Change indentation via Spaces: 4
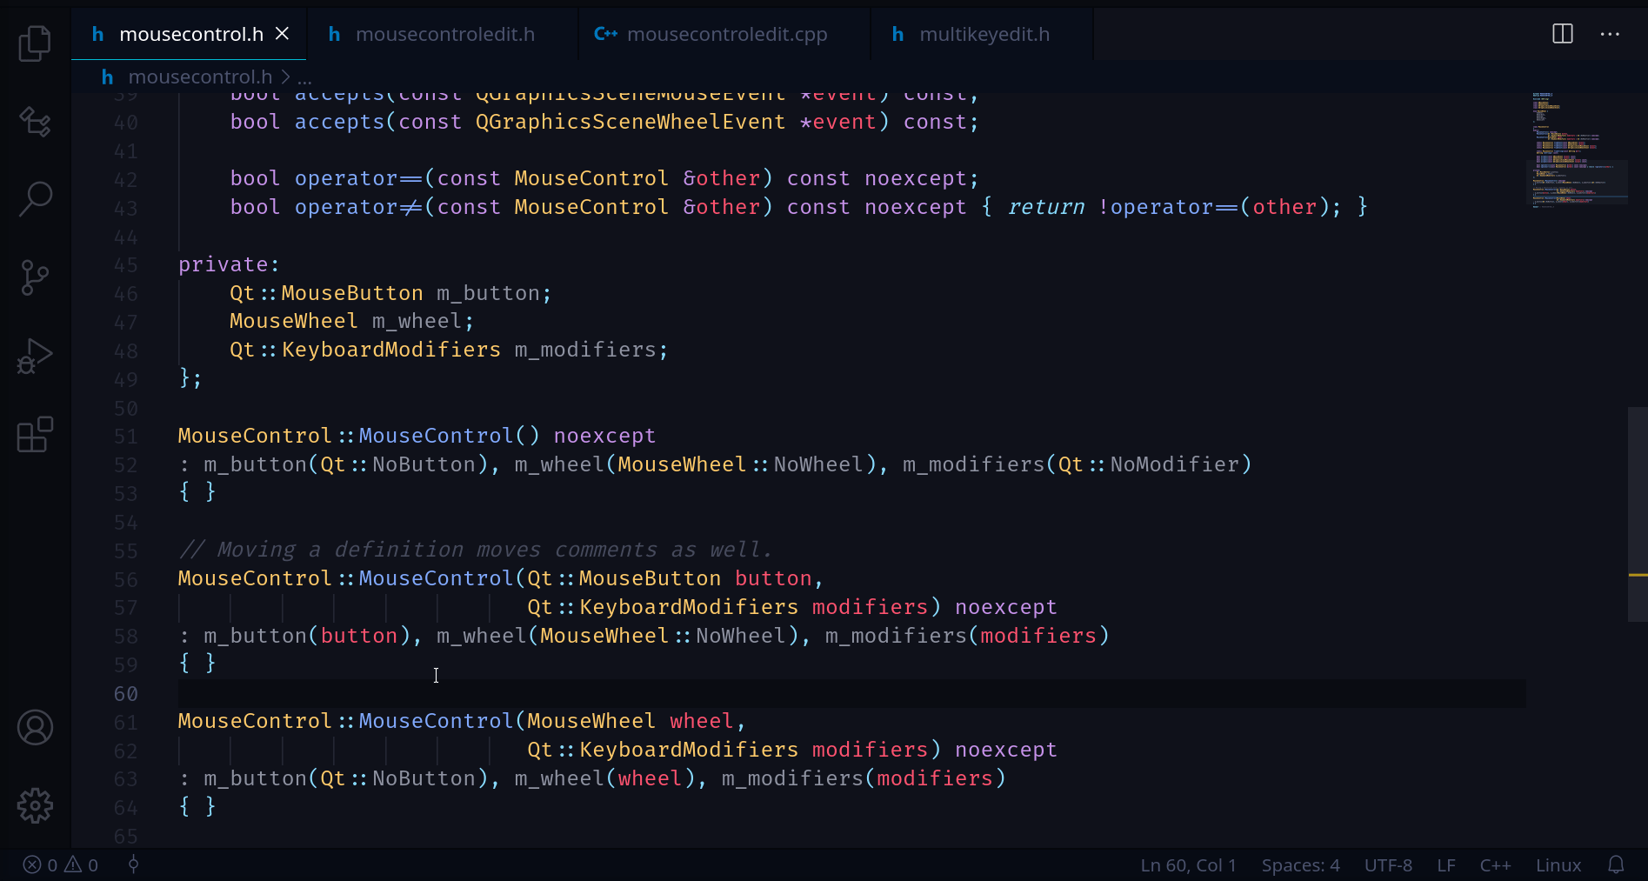 1300,864
